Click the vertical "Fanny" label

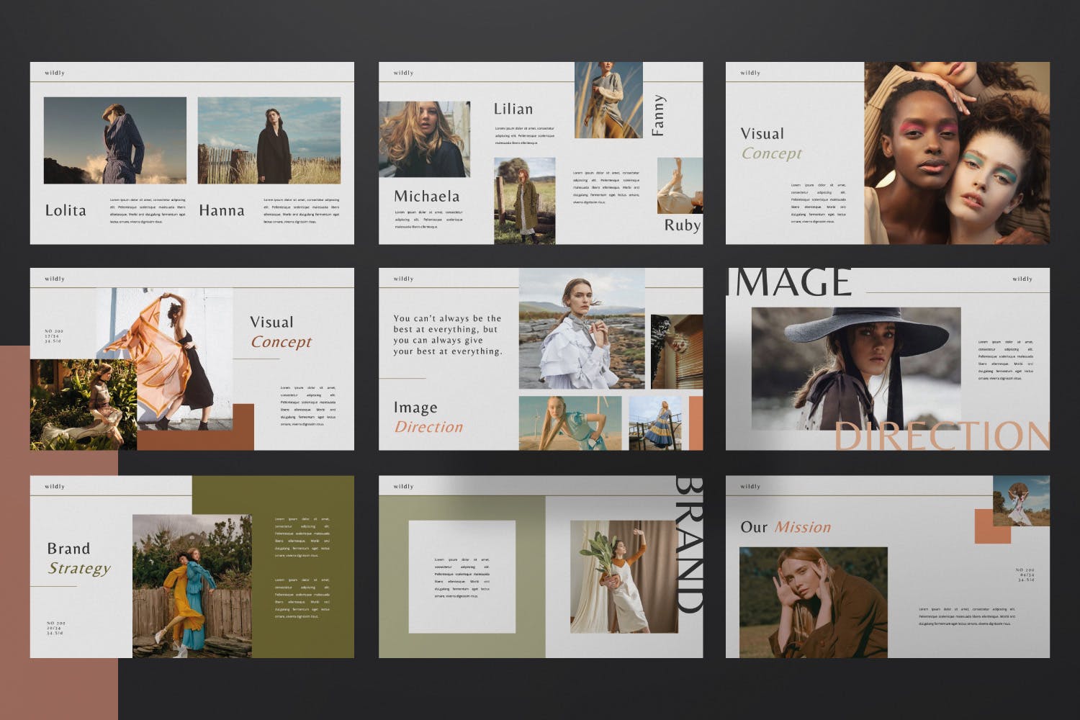(658, 114)
